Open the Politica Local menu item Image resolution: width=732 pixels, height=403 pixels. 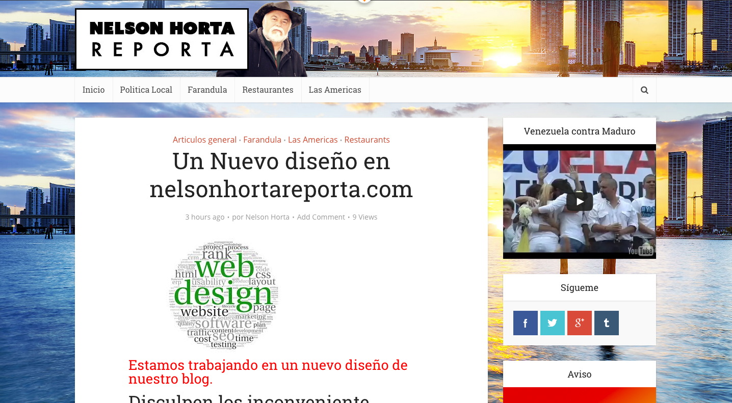point(146,90)
